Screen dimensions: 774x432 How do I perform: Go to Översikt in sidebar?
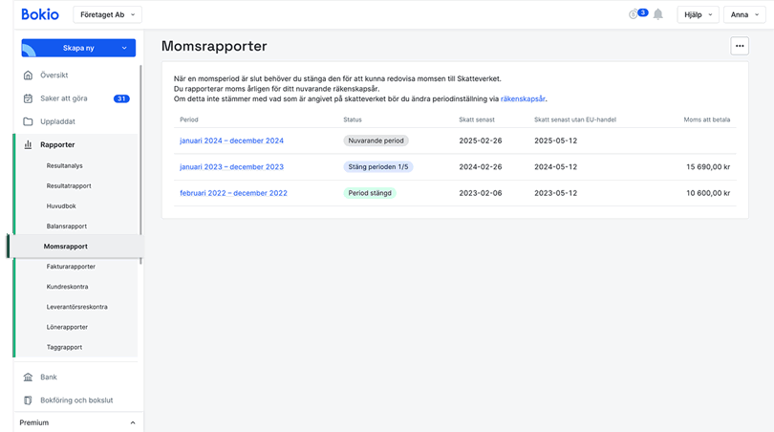[54, 76]
